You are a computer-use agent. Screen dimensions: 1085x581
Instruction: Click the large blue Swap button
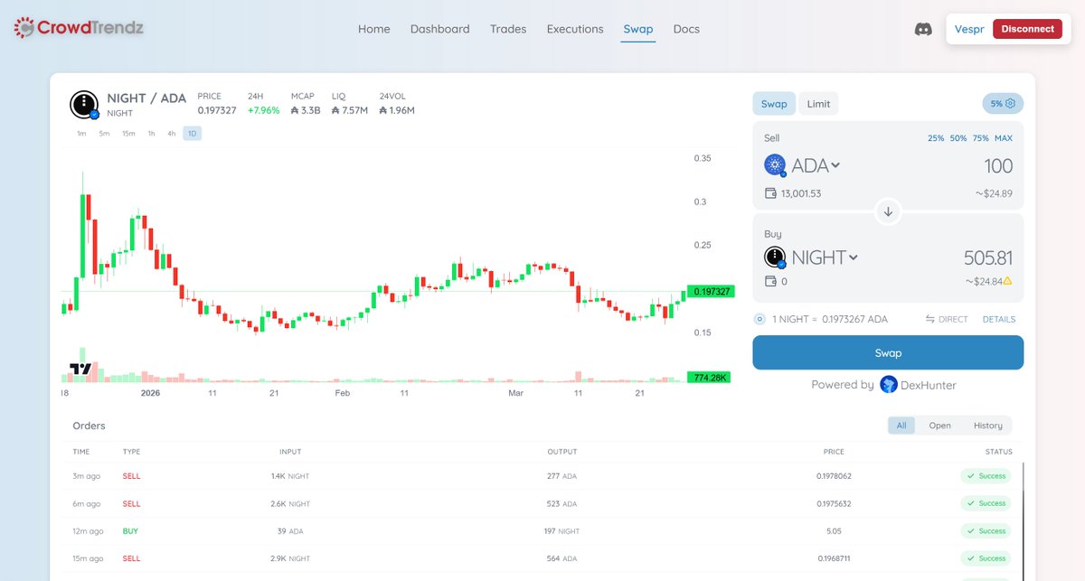coord(888,352)
